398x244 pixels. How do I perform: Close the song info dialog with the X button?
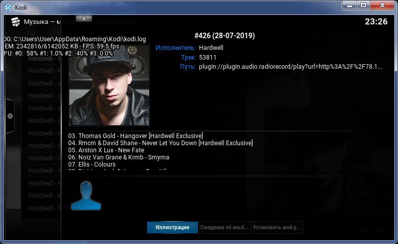pos(84,19)
